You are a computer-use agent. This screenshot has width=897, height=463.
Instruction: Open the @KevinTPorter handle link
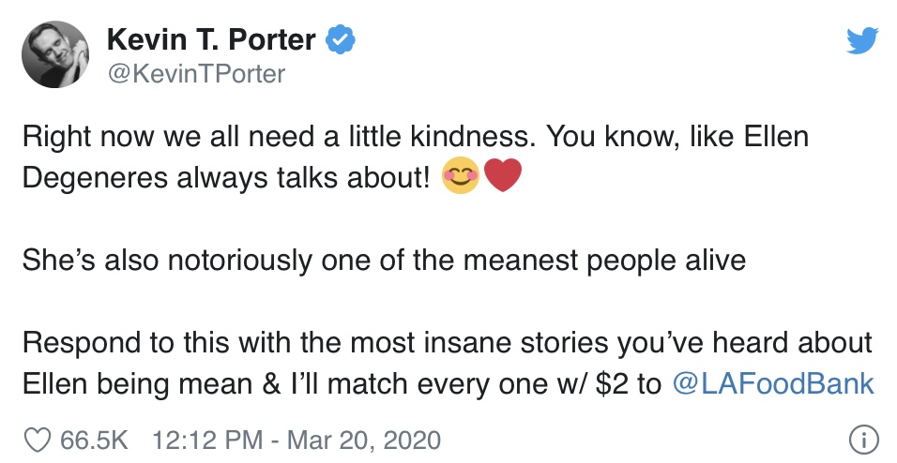pos(196,73)
